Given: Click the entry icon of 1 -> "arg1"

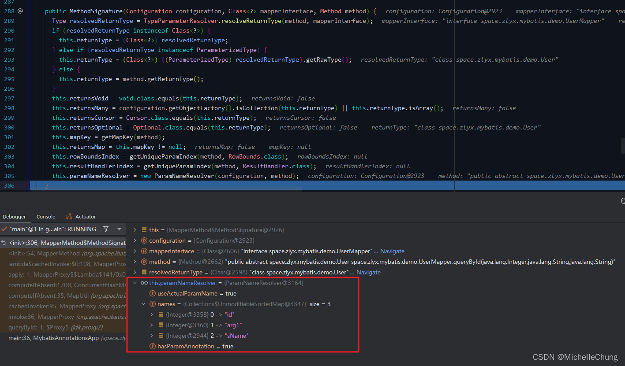Looking at the screenshot, I should tap(161, 325).
